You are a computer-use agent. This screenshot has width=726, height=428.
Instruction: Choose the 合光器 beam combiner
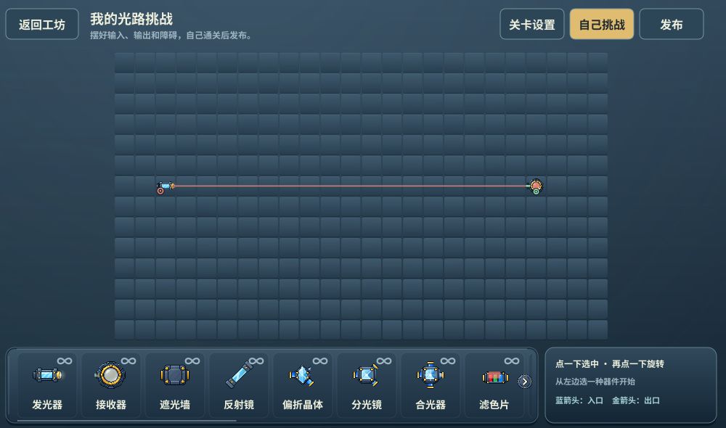(x=430, y=385)
